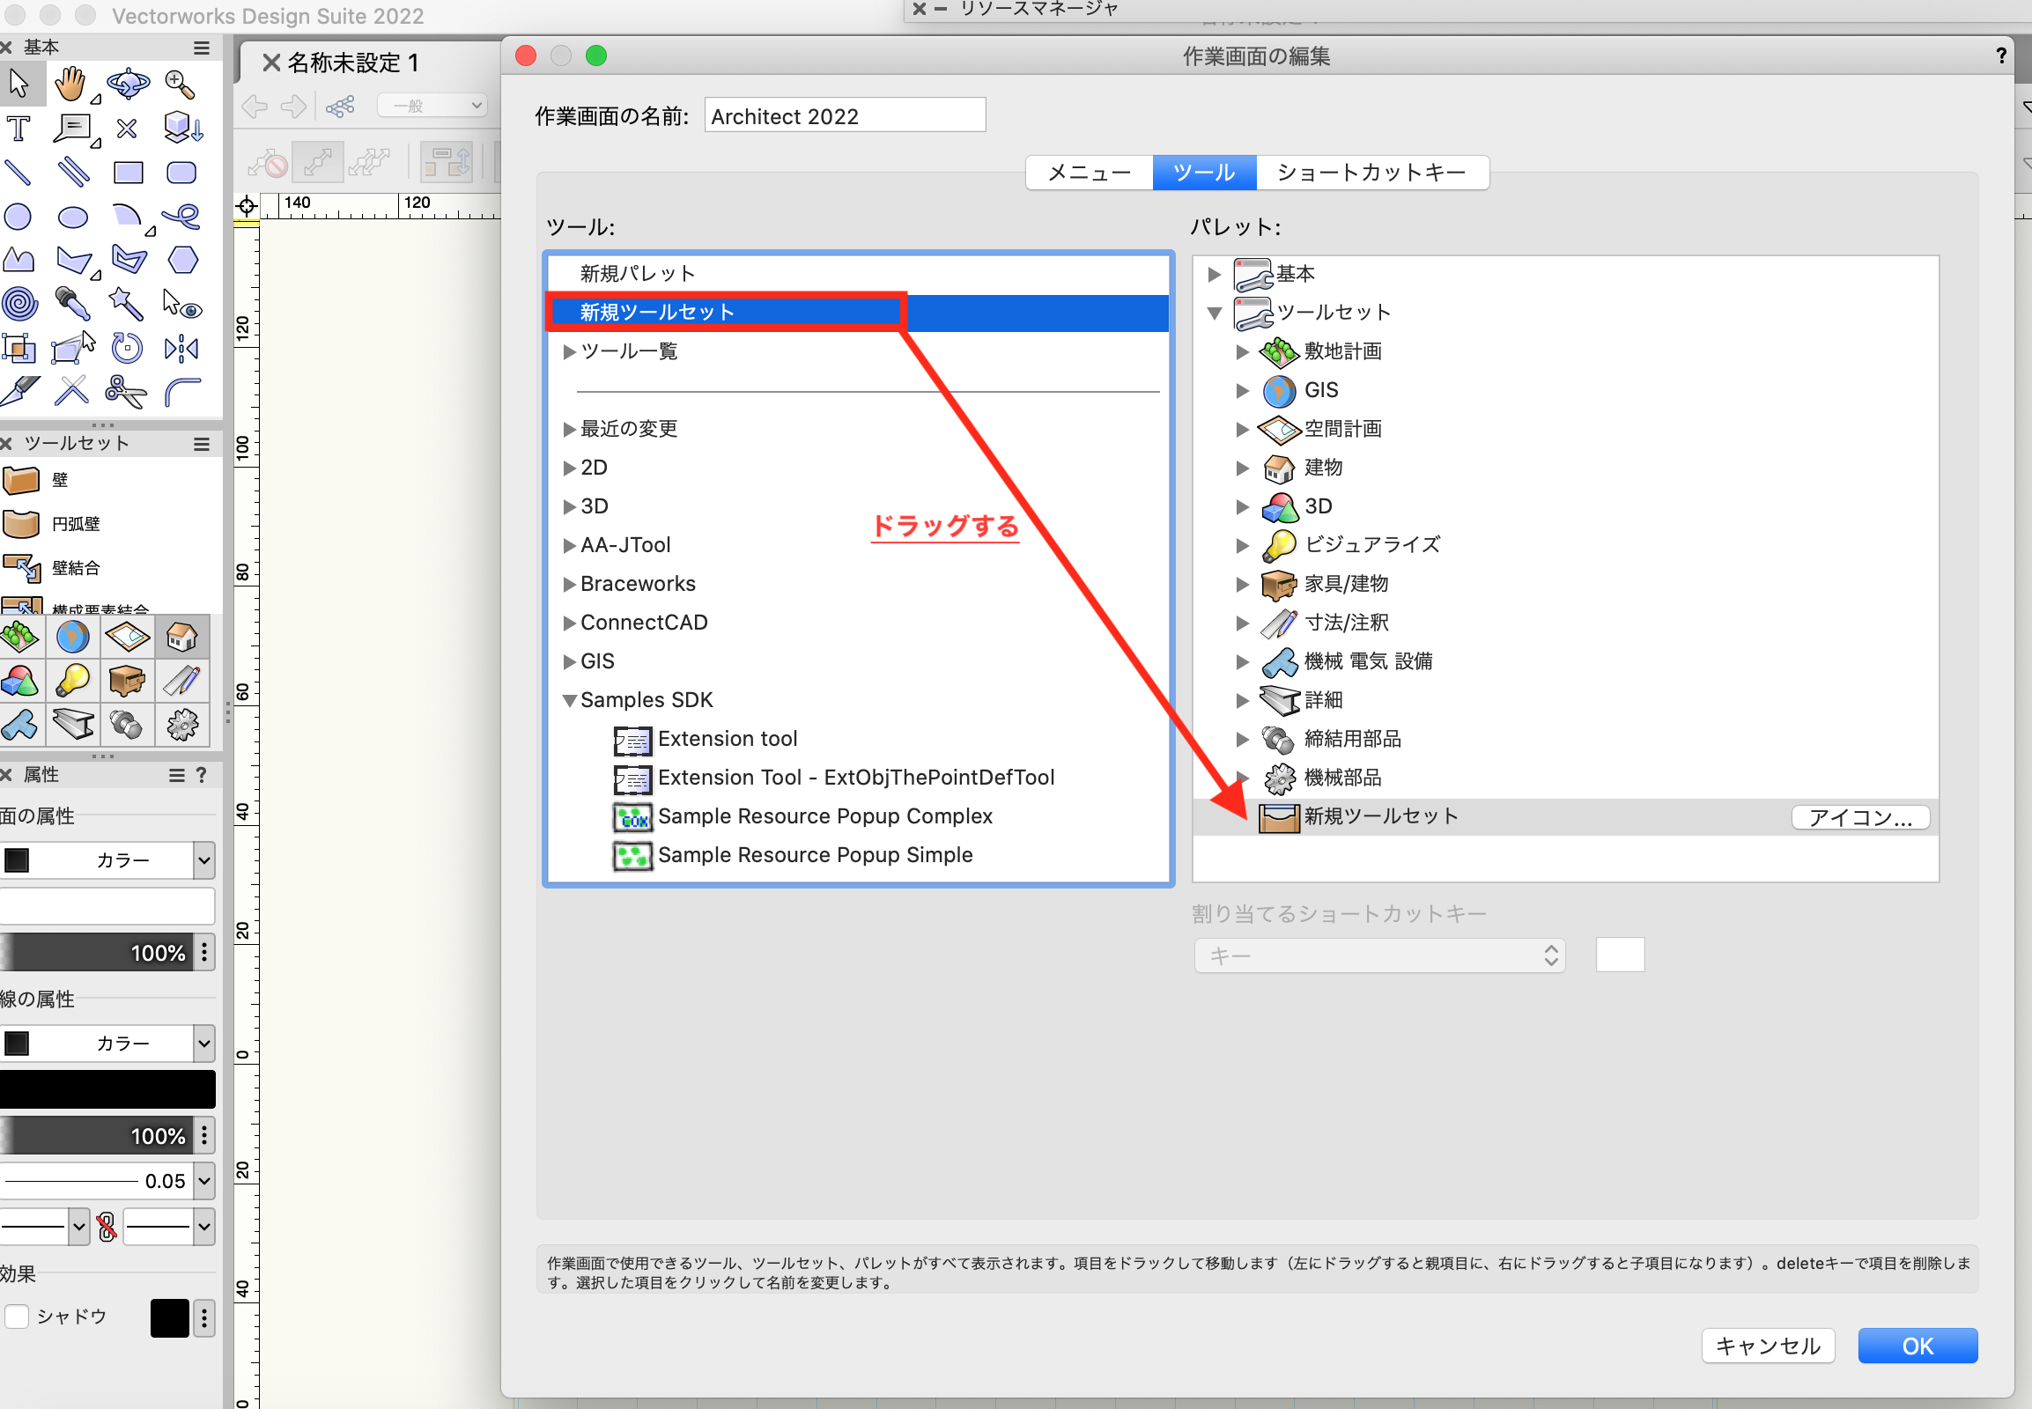Select the arrow Selection tool
Viewport: 2032px width, 1409px height.
point(19,85)
